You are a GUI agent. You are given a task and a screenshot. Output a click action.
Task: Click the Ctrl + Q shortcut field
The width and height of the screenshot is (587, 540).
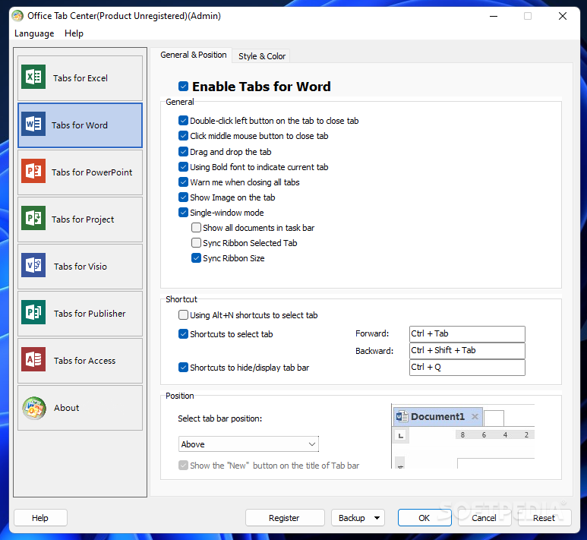click(x=467, y=368)
